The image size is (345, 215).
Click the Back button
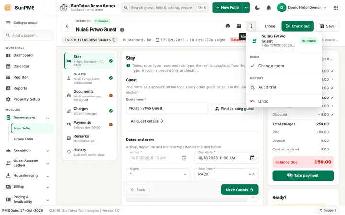point(138,190)
